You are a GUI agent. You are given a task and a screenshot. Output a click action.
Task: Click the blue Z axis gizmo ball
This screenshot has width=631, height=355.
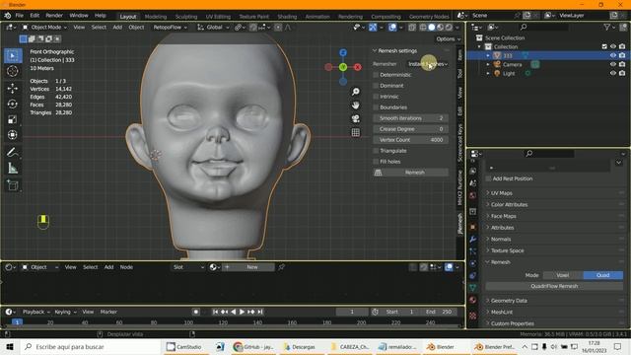(x=343, y=52)
